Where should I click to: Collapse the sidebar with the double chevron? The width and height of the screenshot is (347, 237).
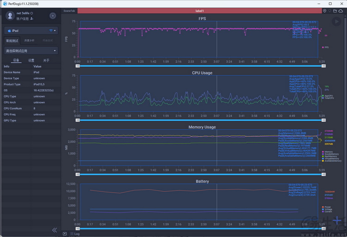coord(55,230)
